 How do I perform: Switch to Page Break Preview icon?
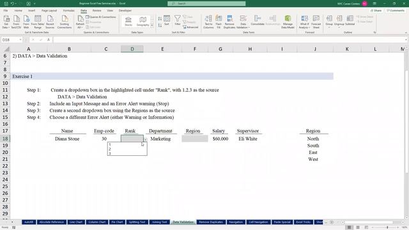pyautogui.click(x=366, y=227)
